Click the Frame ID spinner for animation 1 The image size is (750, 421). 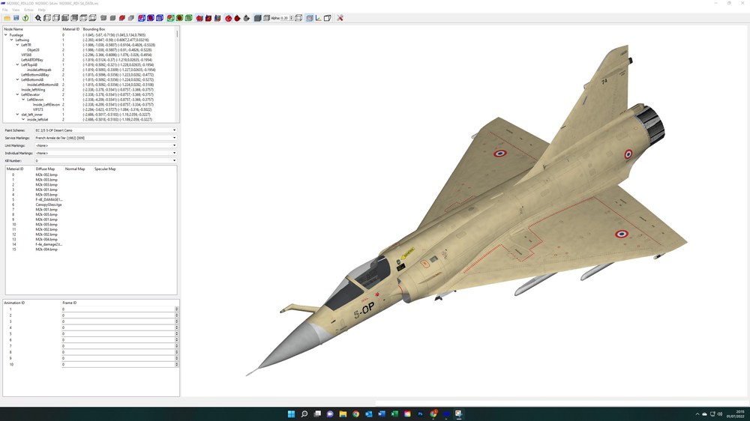(176, 309)
